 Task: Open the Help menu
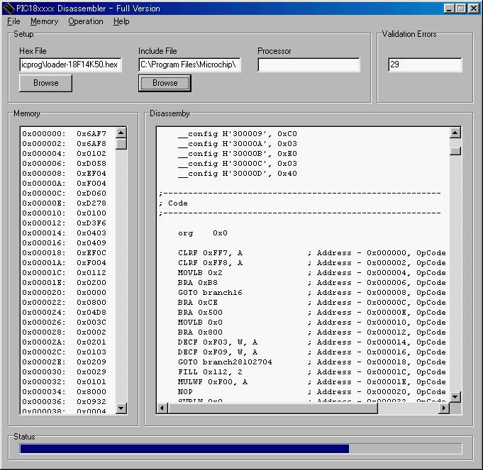click(x=121, y=21)
